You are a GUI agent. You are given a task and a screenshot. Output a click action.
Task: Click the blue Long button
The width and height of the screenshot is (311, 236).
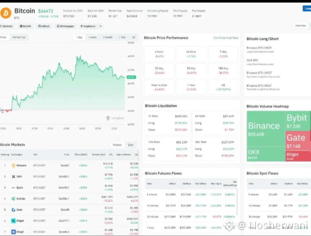pyautogui.click(x=307, y=9)
